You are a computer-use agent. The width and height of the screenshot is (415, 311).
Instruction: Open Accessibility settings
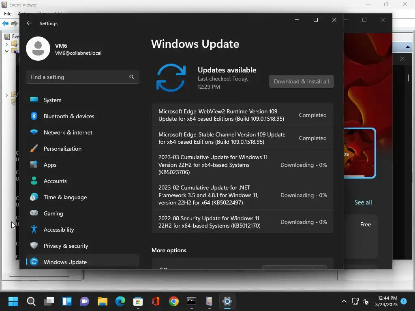point(83,230)
